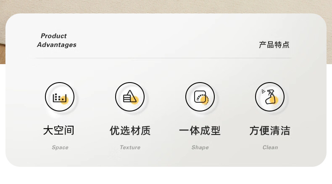Click the Space caption text

coord(60,148)
